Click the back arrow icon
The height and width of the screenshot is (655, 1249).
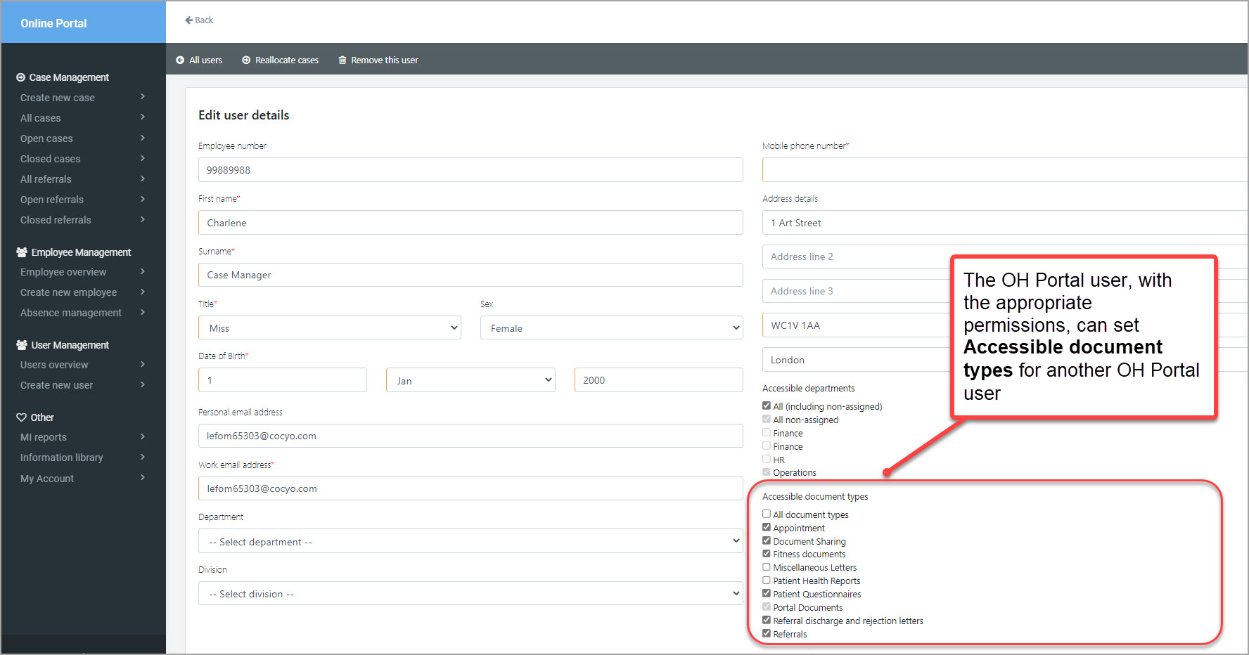[188, 20]
